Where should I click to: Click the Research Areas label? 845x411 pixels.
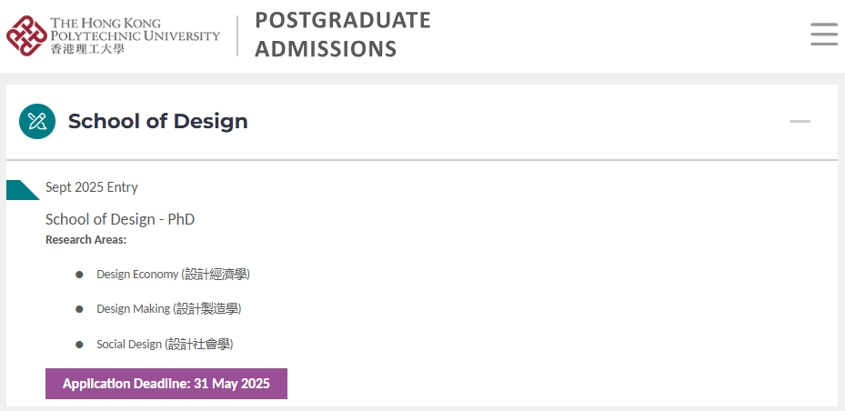tap(86, 240)
